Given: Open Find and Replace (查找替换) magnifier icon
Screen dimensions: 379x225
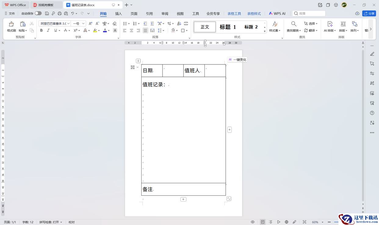Looking at the screenshot, I should 293,24.
